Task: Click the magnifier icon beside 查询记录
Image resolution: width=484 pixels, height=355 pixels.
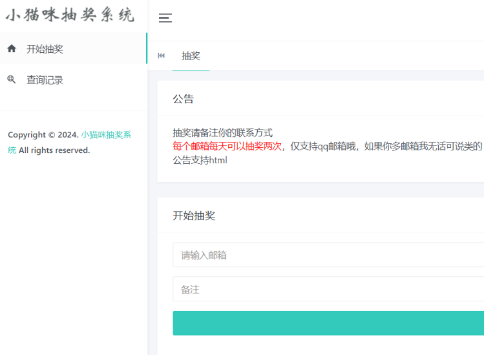Action: (12, 80)
